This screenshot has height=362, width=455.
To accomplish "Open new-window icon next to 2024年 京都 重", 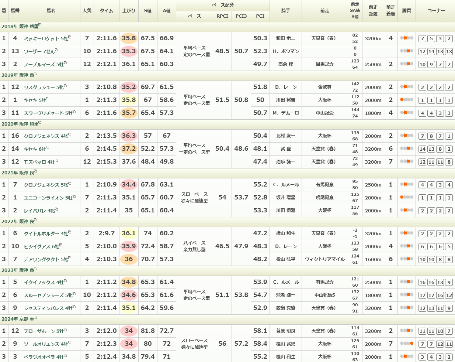I will tap(36, 318).
